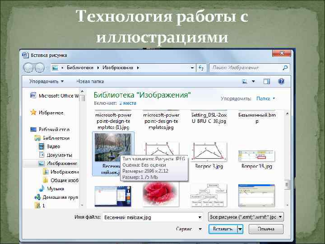Click the Видео library icon

click(x=42, y=146)
